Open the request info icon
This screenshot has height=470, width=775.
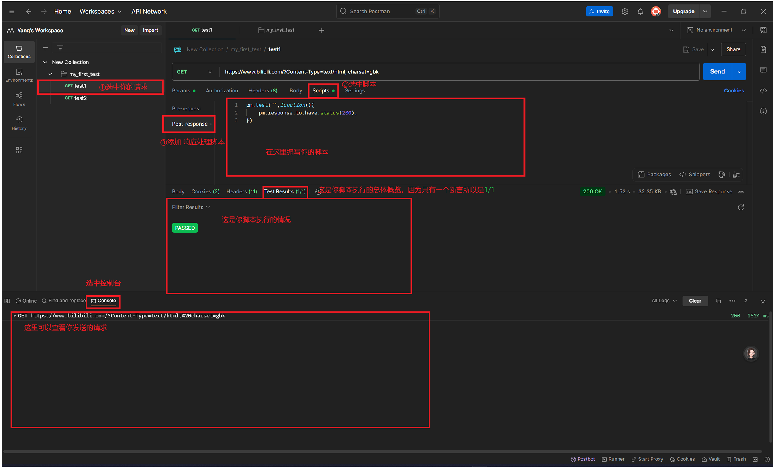coord(763,111)
